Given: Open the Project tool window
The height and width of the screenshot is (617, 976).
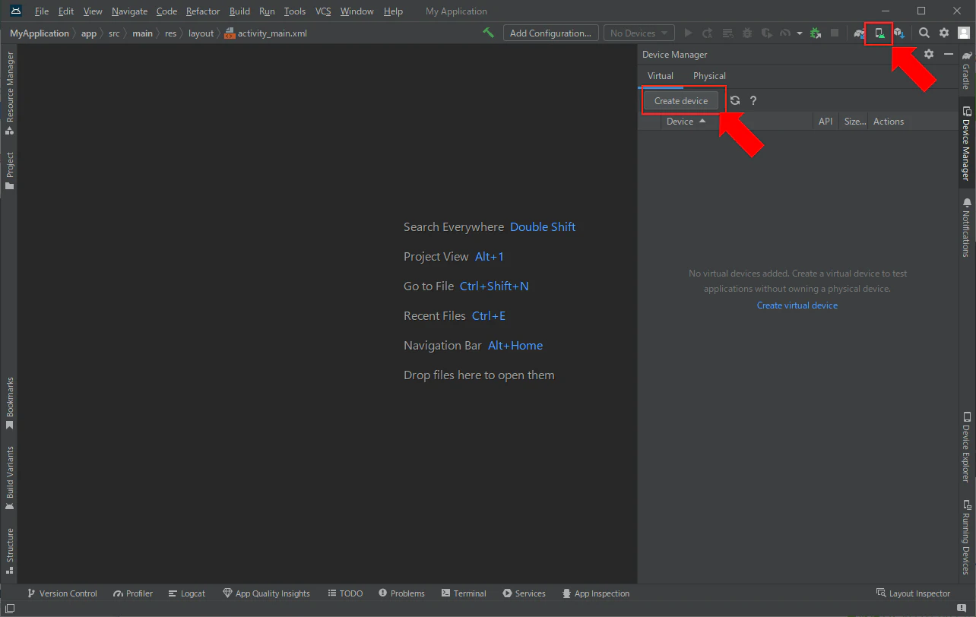Looking at the screenshot, I should [10, 171].
